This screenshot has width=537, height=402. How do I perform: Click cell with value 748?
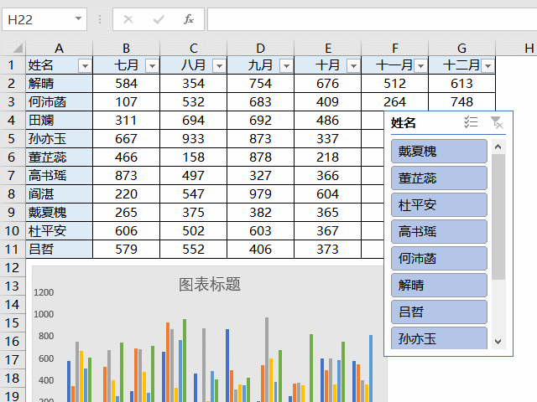coord(462,101)
